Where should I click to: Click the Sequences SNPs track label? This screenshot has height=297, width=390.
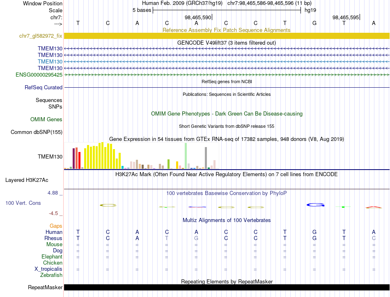[x=49, y=103]
